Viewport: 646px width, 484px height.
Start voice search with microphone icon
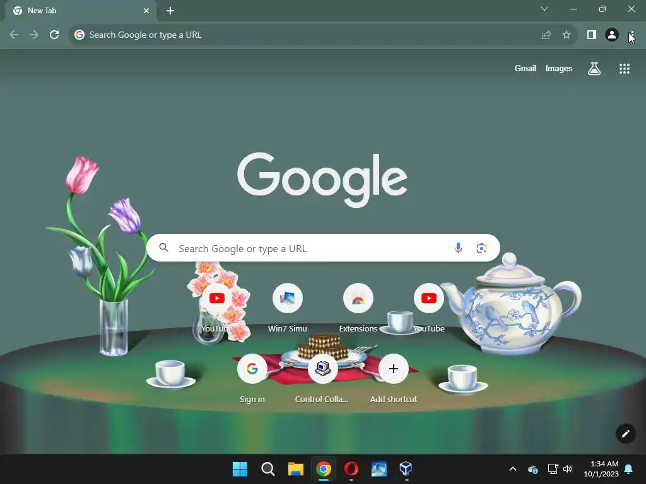point(458,248)
